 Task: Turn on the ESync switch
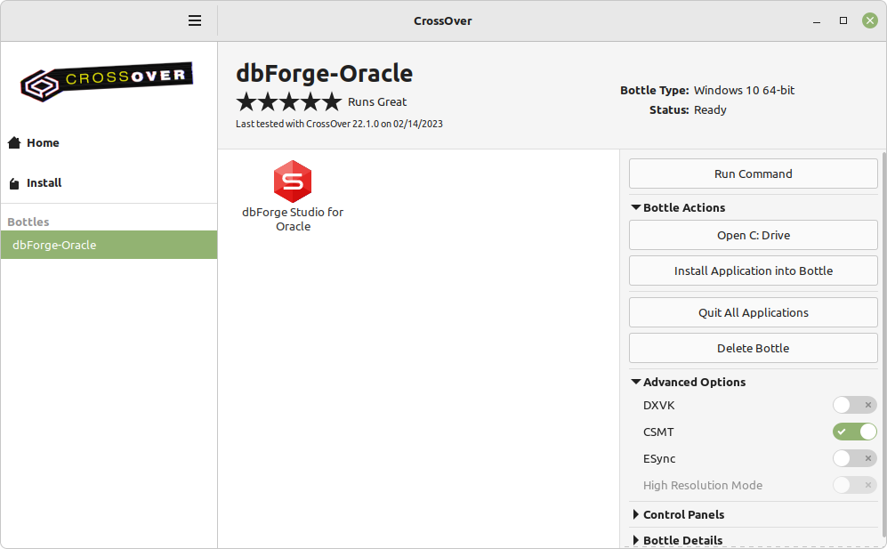(x=854, y=458)
